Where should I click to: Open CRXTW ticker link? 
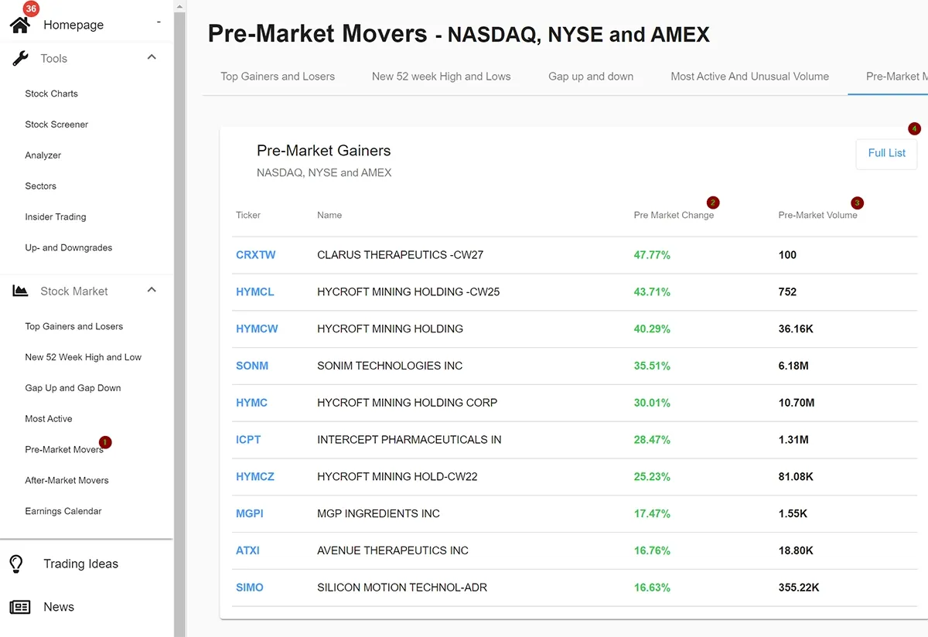coord(255,255)
